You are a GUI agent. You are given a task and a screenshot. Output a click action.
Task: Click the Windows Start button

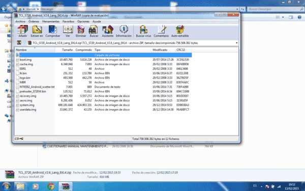pos(6,186)
